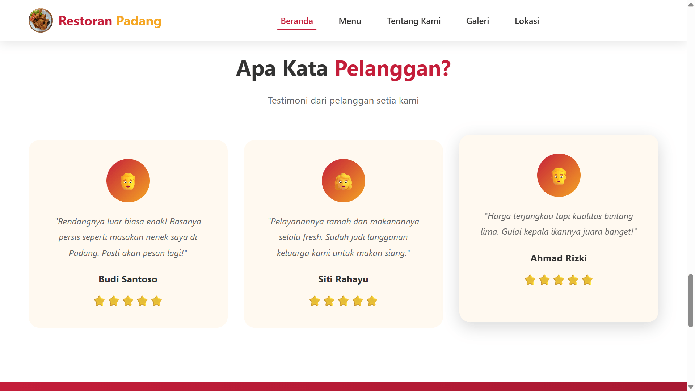Click the last star under Siti Rahayu
Viewport: 695px width, 391px height.
point(372,301)
